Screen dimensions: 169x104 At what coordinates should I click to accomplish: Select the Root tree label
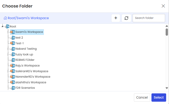(13, 26)
